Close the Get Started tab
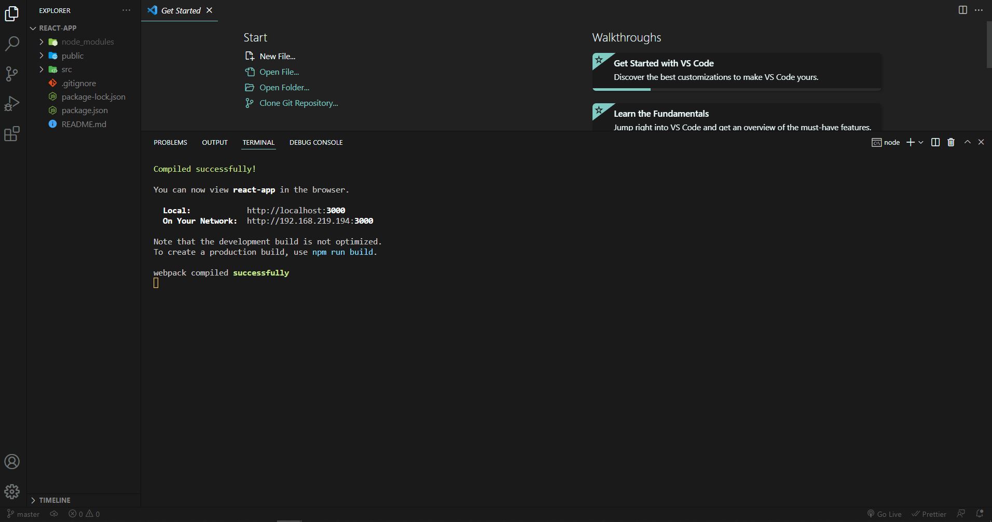 tap(209, 10)
